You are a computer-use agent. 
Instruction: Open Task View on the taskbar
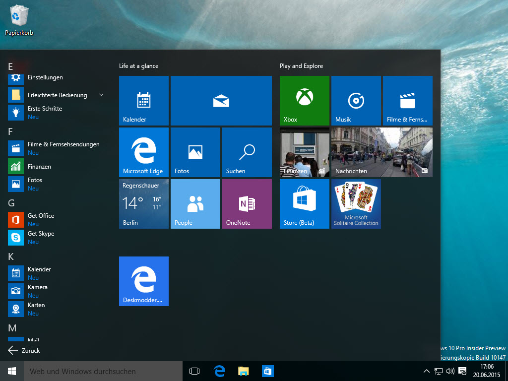click(x=194, y=371)
